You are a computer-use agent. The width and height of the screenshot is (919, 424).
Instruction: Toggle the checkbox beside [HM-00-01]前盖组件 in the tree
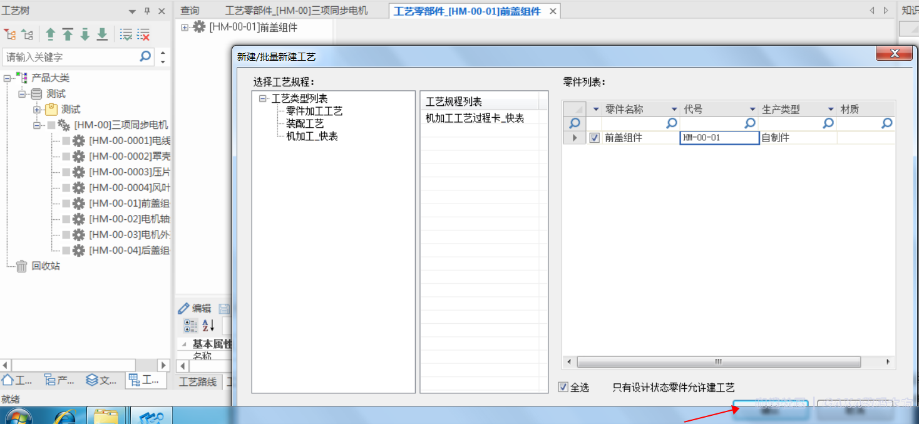[x=66, y=204]
